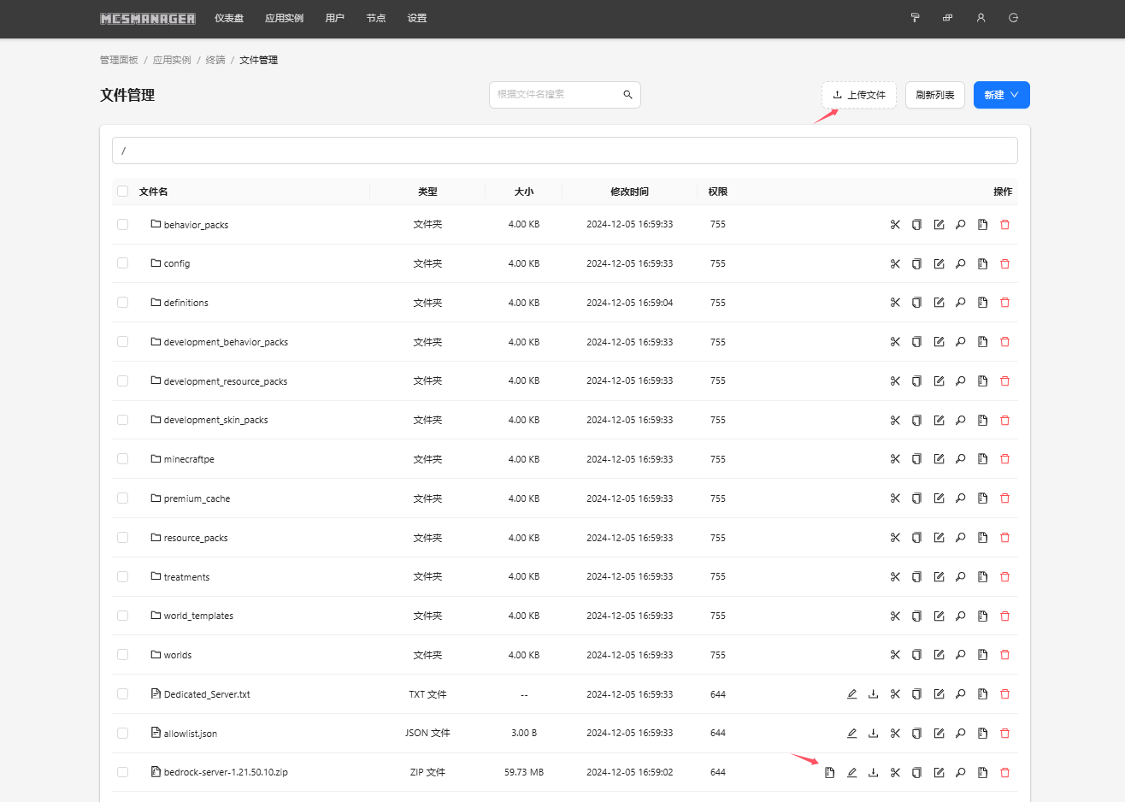Compress the development_resource_packs folder
Viewport: 1125px width, 802px height.
pyautogui.click(x=982, y=381)
